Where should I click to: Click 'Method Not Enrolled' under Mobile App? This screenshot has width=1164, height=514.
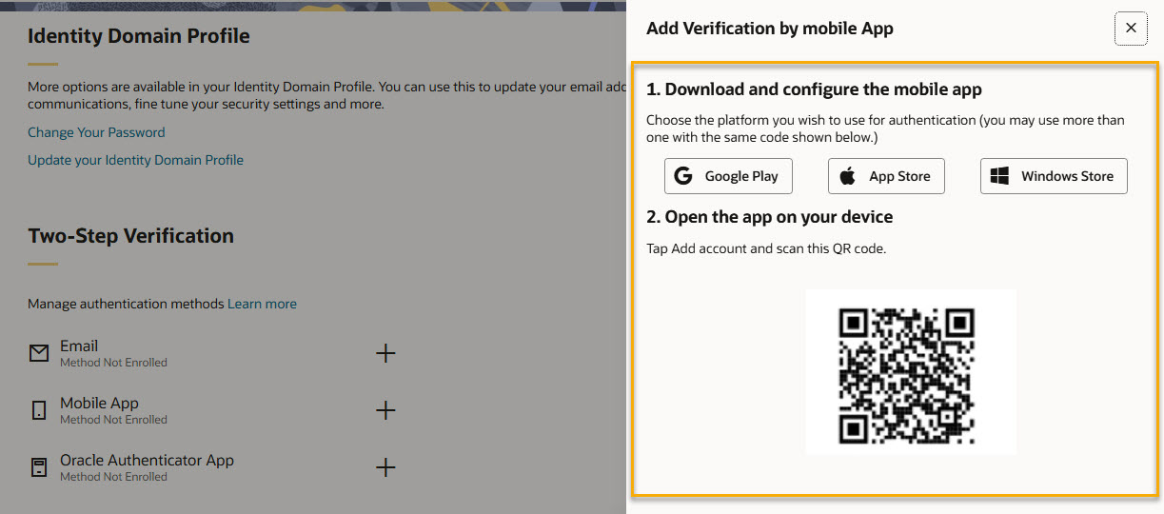click(x=113, y=420)
